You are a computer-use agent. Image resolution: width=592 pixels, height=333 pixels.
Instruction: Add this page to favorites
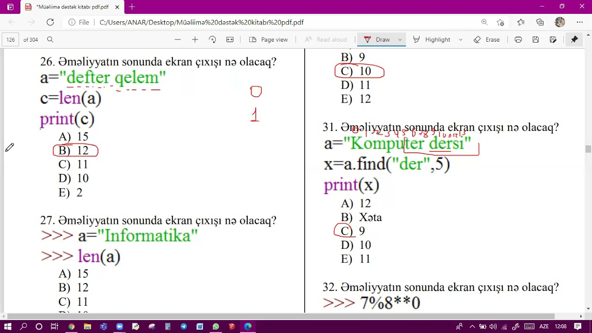[x=500, y=22]
